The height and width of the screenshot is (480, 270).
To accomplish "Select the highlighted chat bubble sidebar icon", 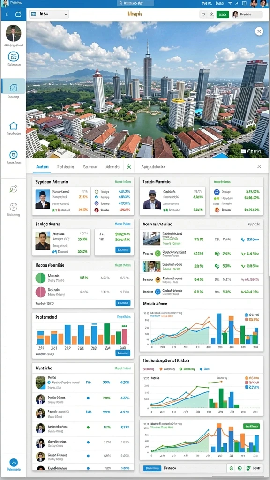I will point(14,88).
